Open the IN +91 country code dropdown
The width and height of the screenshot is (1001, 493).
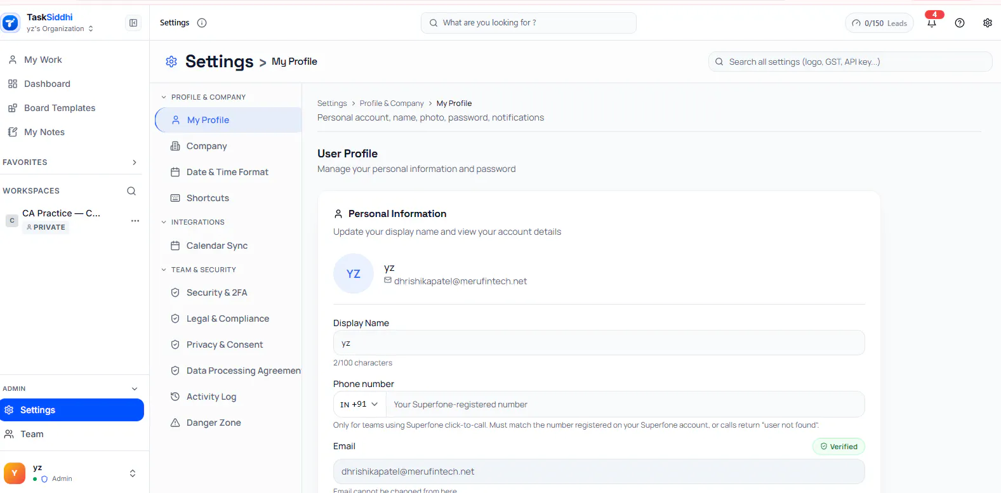point(359,404)
